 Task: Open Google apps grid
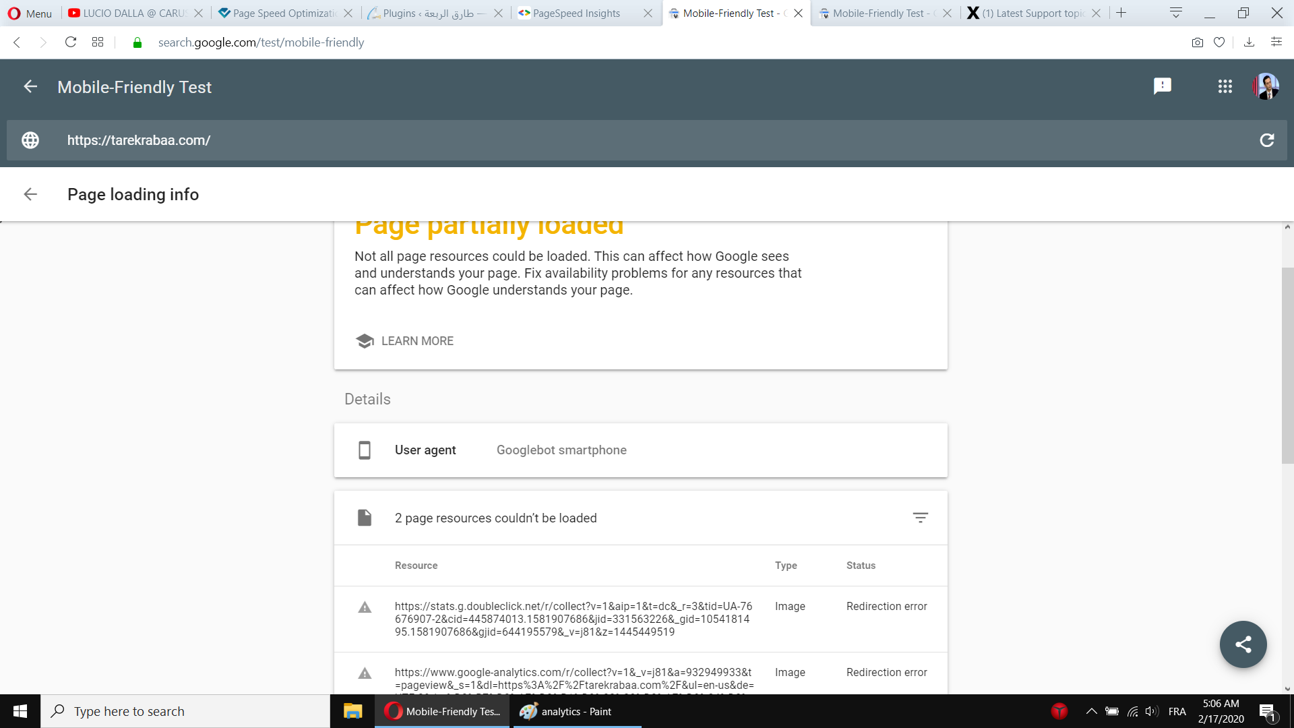[x=1225, y=86]
